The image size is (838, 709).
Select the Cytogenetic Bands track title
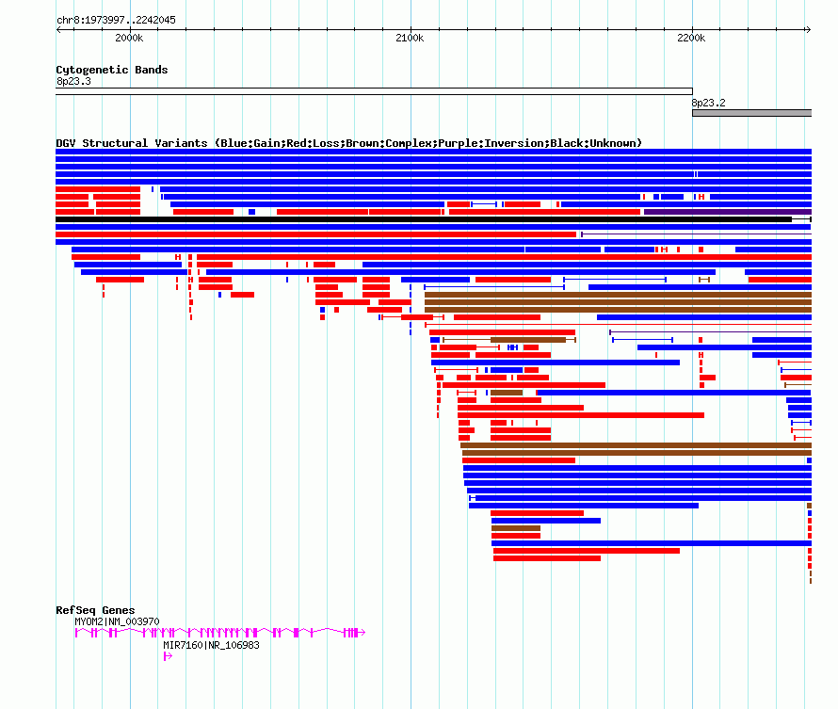112,70
